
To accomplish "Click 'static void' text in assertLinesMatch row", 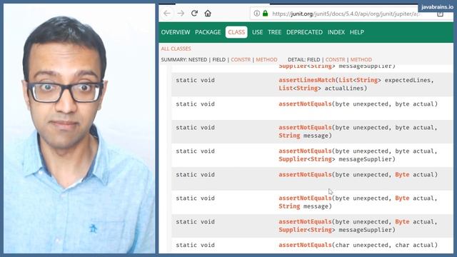I will tap(195, 80).
